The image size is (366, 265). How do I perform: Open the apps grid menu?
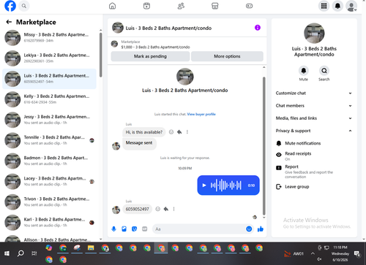324,6
